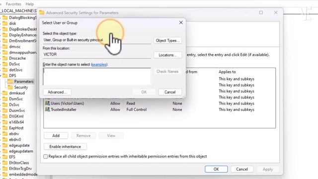
Task: Select the dmvsc registry key
Action: click(14, 46)
